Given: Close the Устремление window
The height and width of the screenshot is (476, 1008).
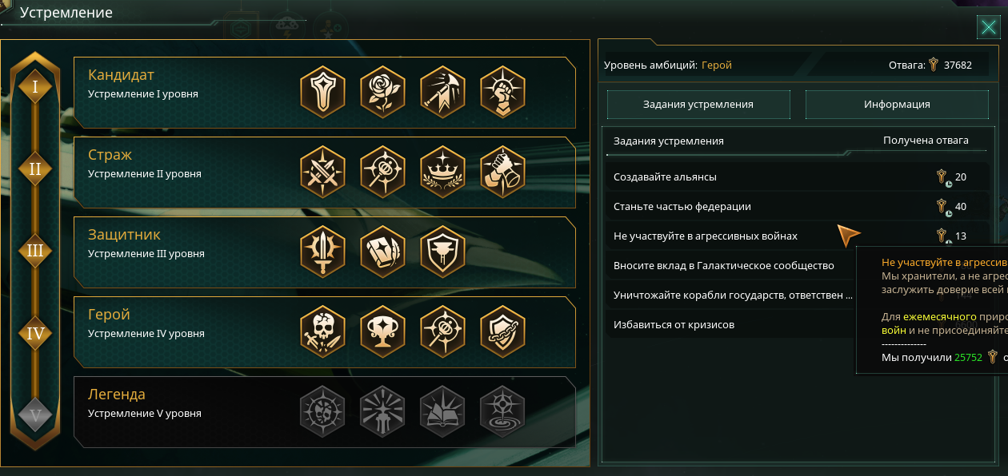Looking at the screenshot, I should (x=987, y=29).
